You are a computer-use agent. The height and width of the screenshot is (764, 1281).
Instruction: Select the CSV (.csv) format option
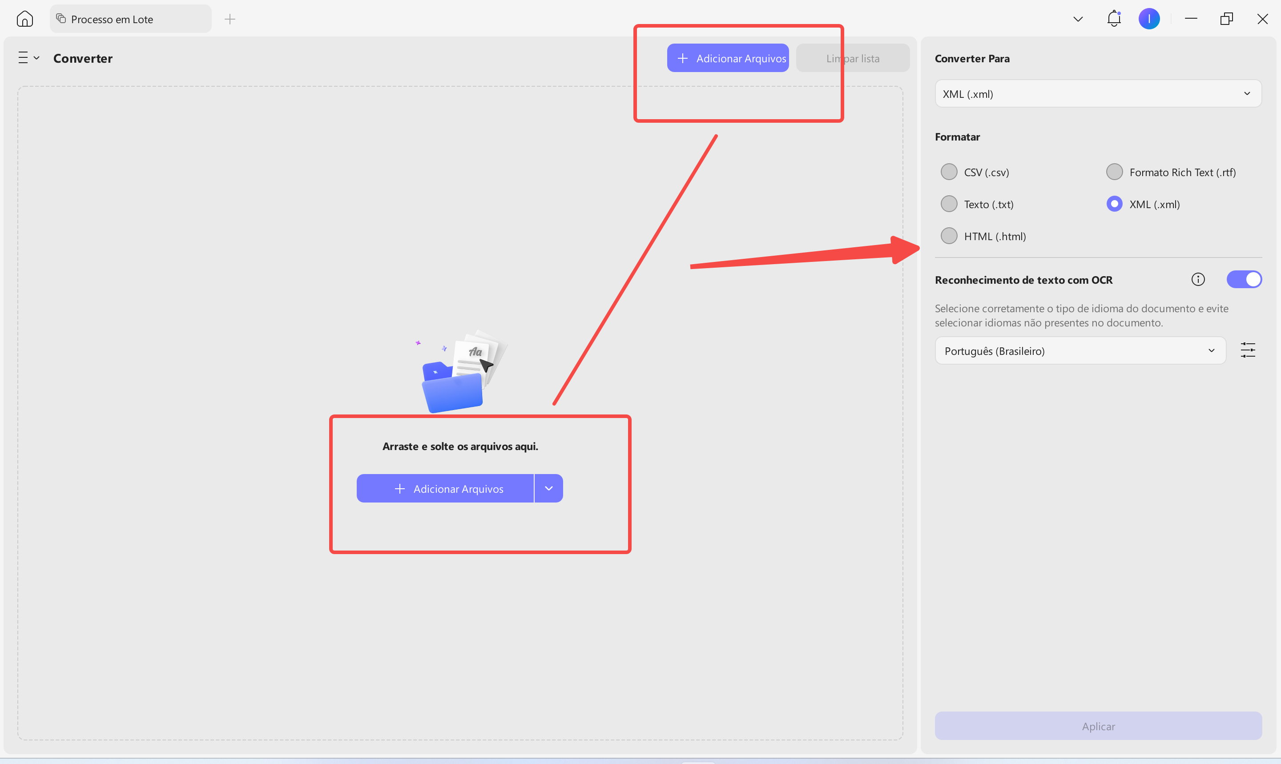[x=975, y=172]
